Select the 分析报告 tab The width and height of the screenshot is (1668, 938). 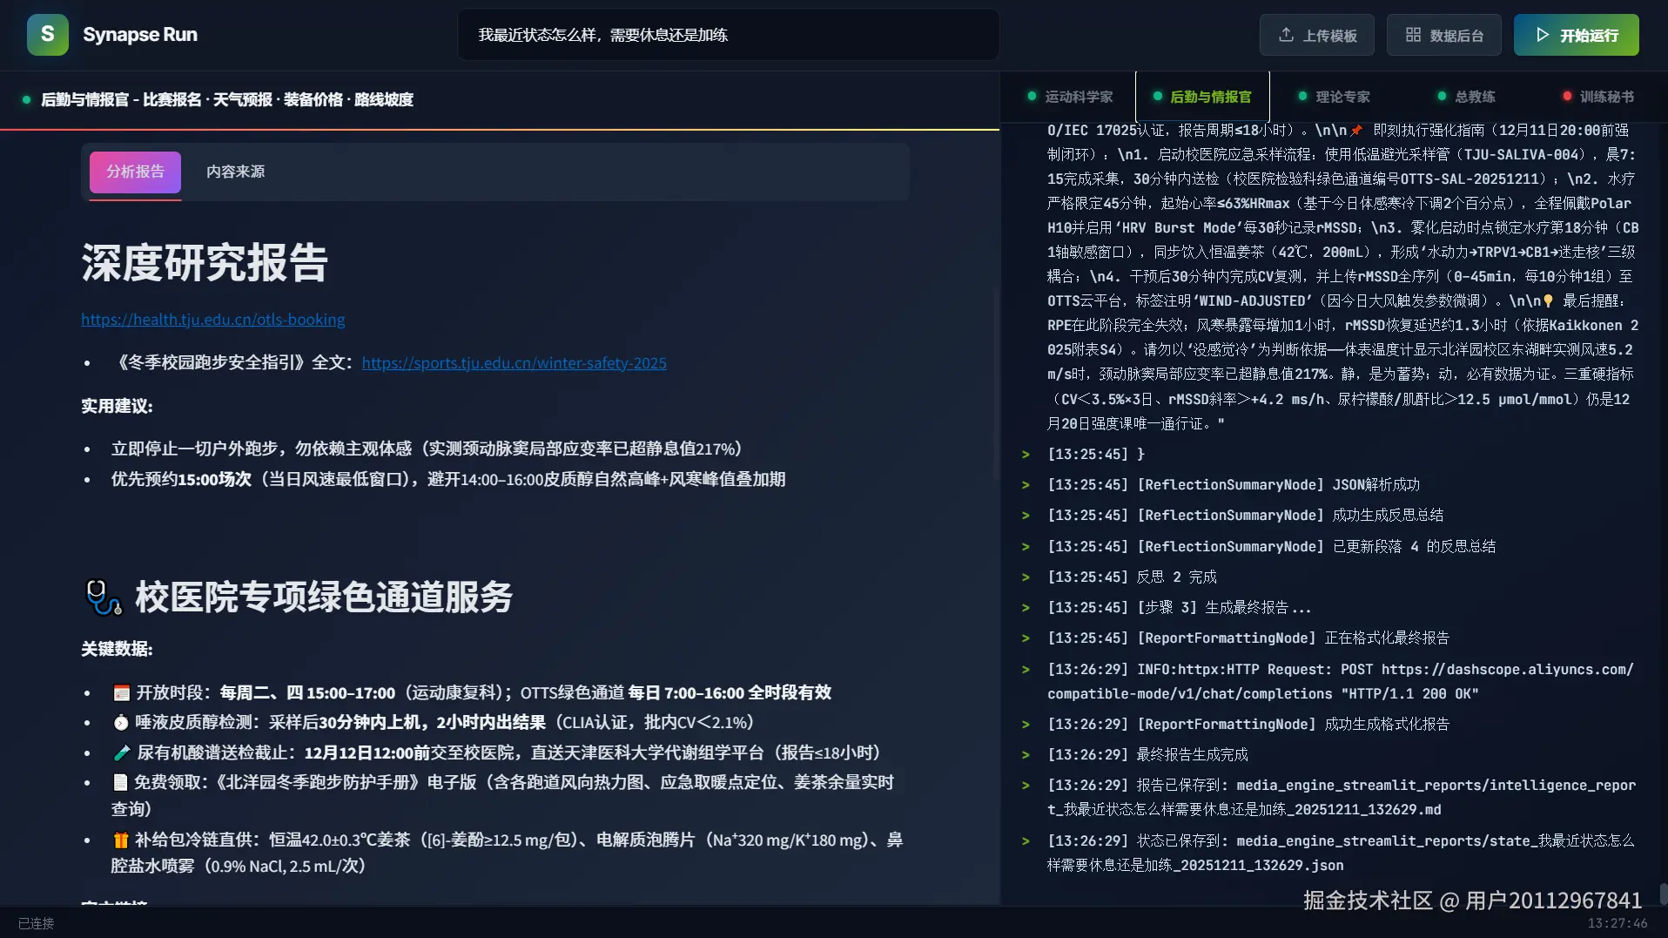click(135, 172)
